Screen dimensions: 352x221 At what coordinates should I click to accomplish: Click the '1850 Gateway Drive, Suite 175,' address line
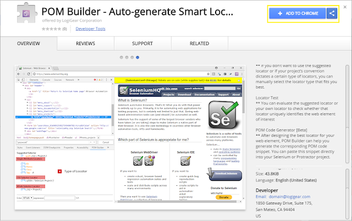284,203
